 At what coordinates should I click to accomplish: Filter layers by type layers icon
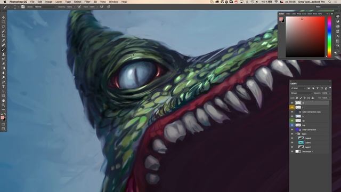tap(318, 88)
